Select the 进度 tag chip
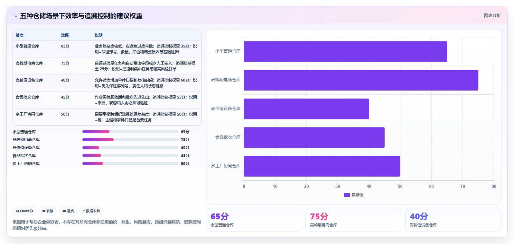Screen dimensions: 514x244 pos(68,211)
